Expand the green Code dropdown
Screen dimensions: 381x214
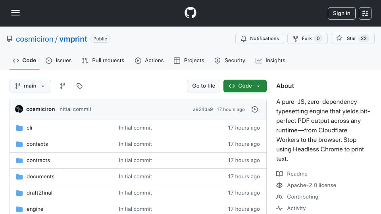click(245, 86)
